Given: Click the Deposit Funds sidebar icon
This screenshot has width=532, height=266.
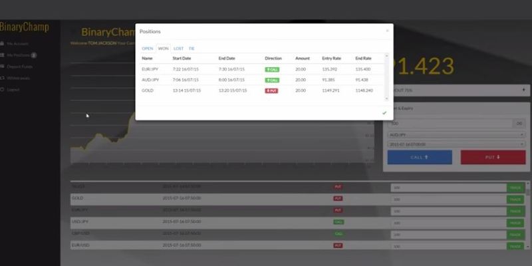Looking at the screenshot, I should click(2, 66).
